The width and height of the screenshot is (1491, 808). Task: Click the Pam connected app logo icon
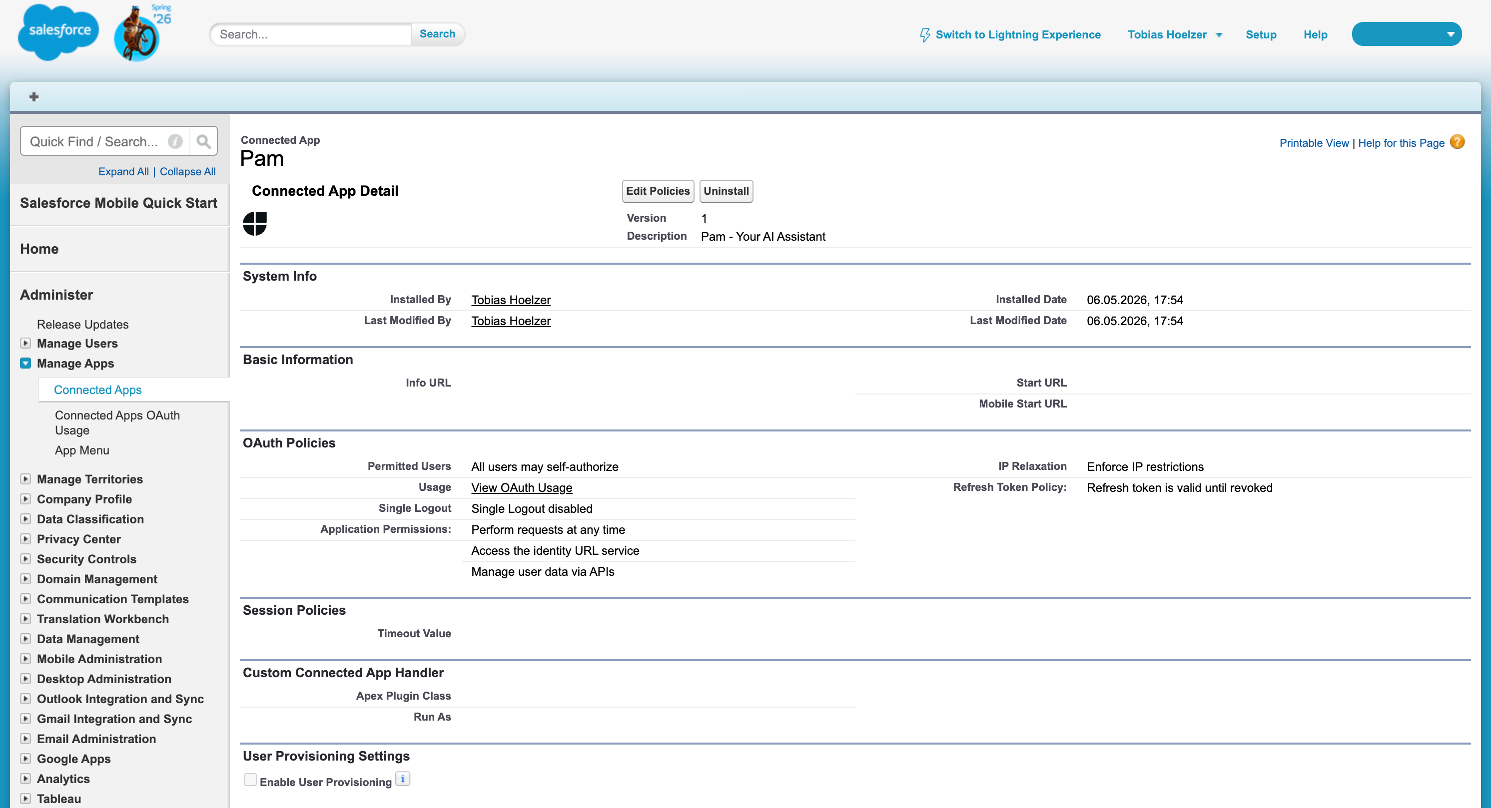point(255,223)
